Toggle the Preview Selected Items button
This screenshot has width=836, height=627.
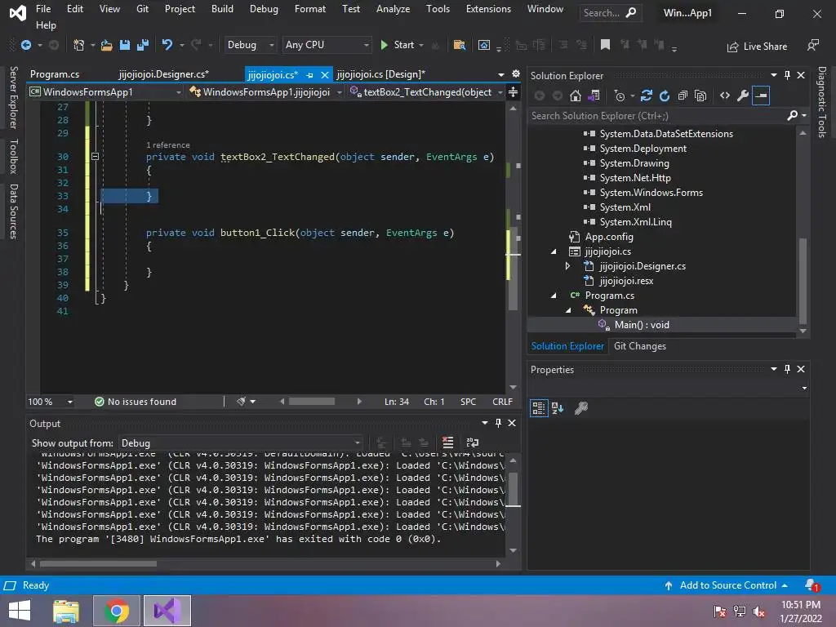coord(761,96)
